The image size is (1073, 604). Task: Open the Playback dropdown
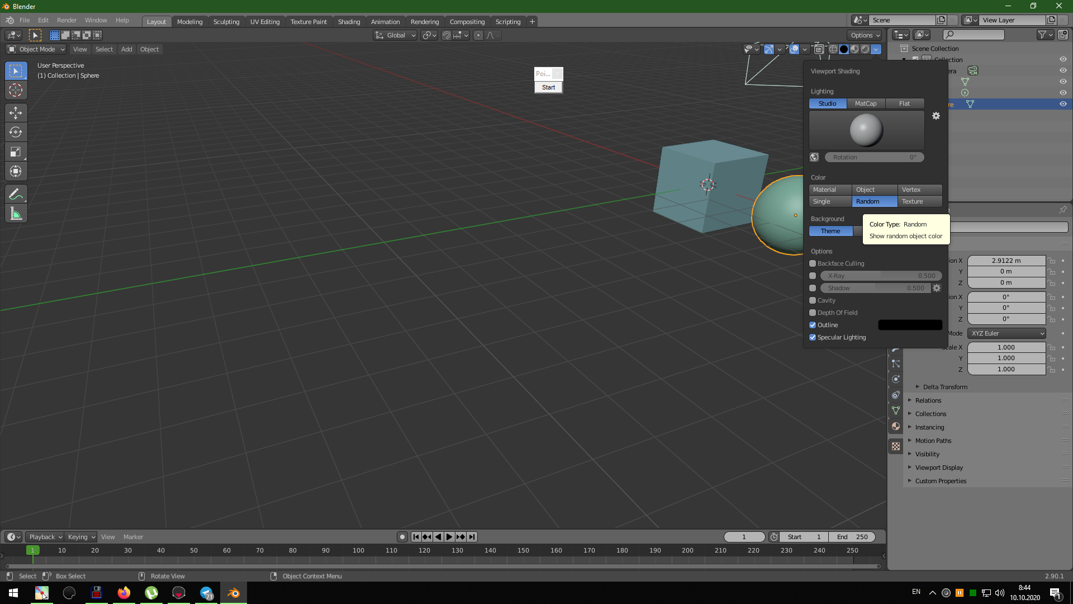click(x=45, y=537)
